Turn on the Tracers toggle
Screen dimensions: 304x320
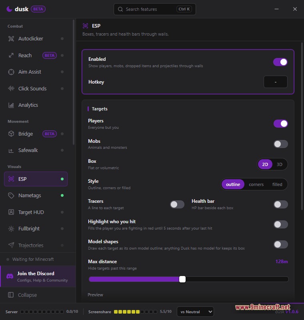click(177, 204)
